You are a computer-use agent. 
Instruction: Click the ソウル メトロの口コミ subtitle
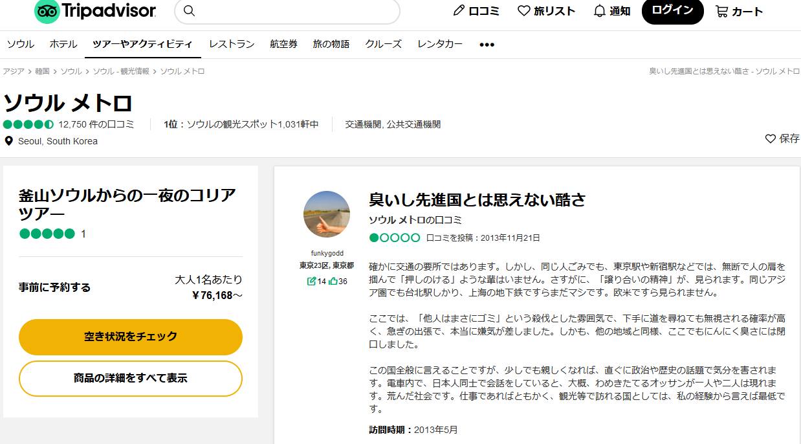(x=415, y=220)
